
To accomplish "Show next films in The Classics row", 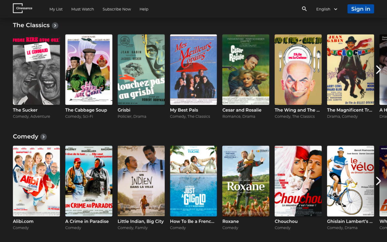I will (378, 70).
